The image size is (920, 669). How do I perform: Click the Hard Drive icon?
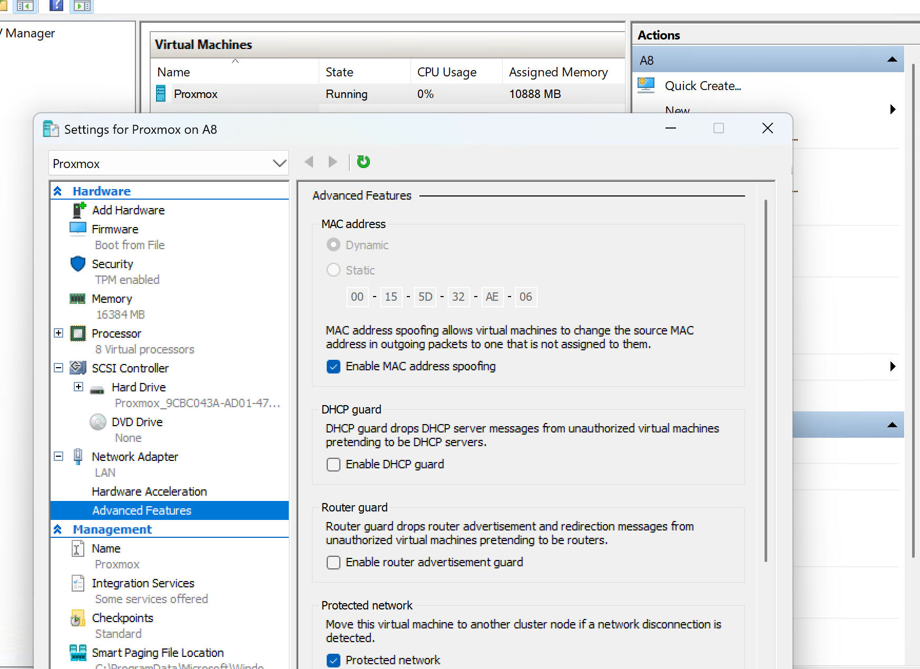[x=97, y=390]
